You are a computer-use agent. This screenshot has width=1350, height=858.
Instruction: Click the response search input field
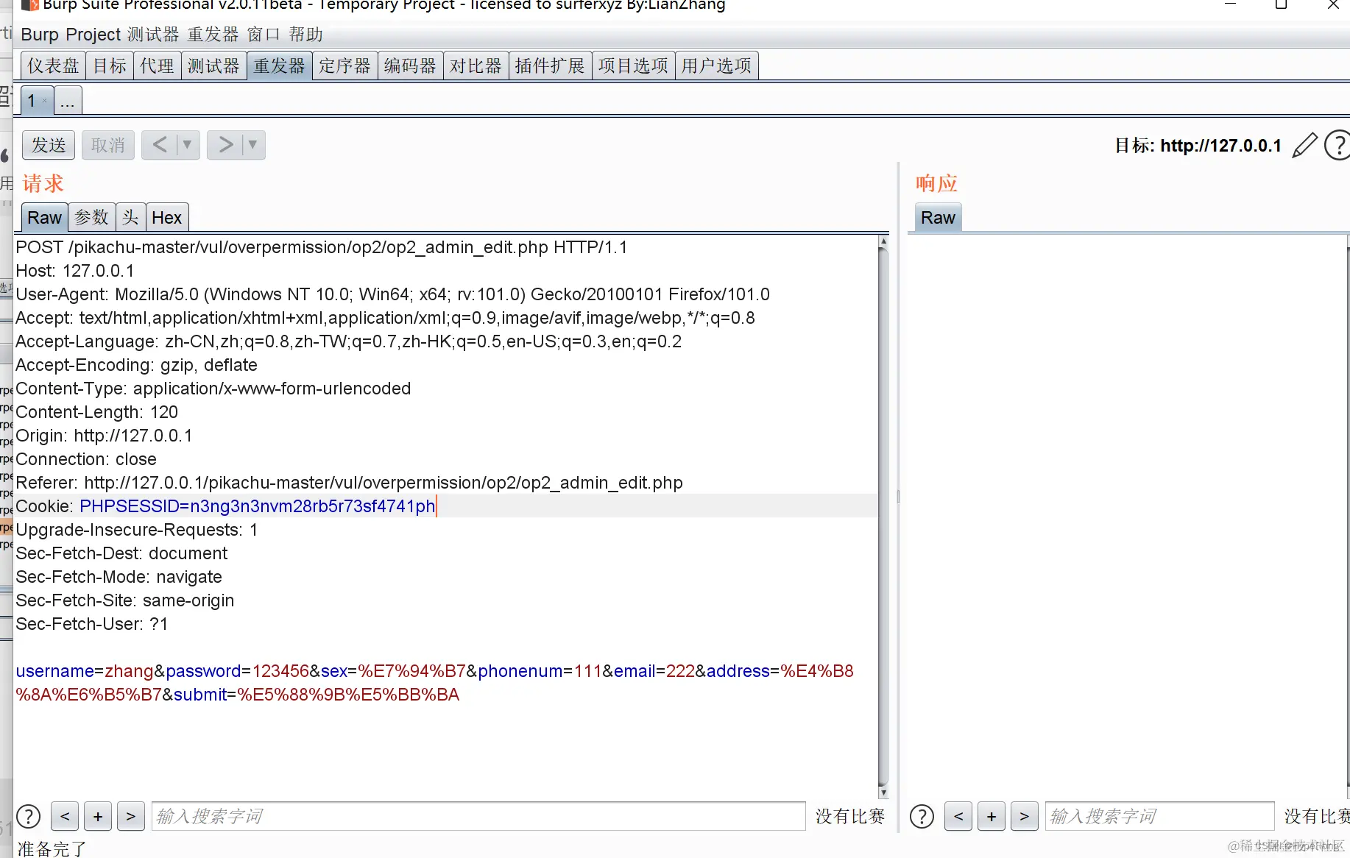click(1159, 816)
